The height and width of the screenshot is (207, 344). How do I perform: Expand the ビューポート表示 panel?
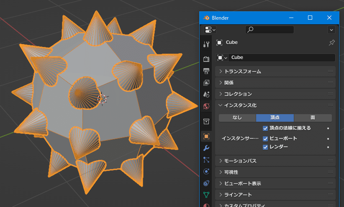point(275,184)
